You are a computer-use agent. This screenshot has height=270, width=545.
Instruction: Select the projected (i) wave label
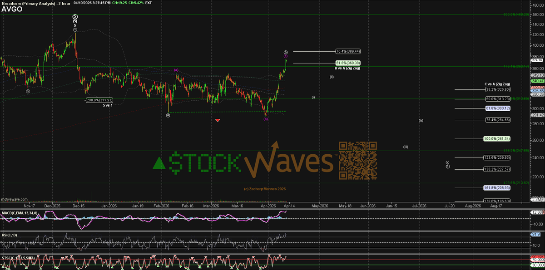click(x=313, y=97)
